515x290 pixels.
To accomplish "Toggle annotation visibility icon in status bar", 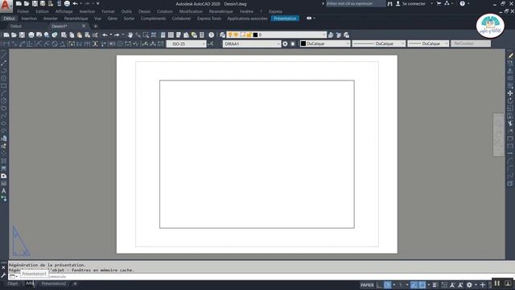I will click(x=452, y=285).
